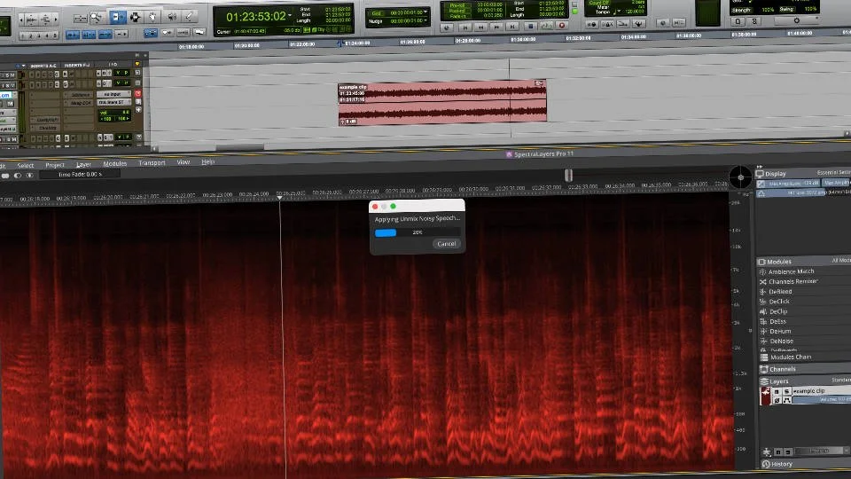Open the Transport menu in SpectraLayers
Viewport: 851px width, 479px height.
pos(152,163)
